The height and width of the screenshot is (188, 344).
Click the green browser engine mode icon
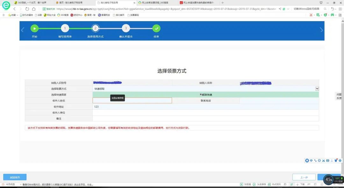(x=284, y=9)
